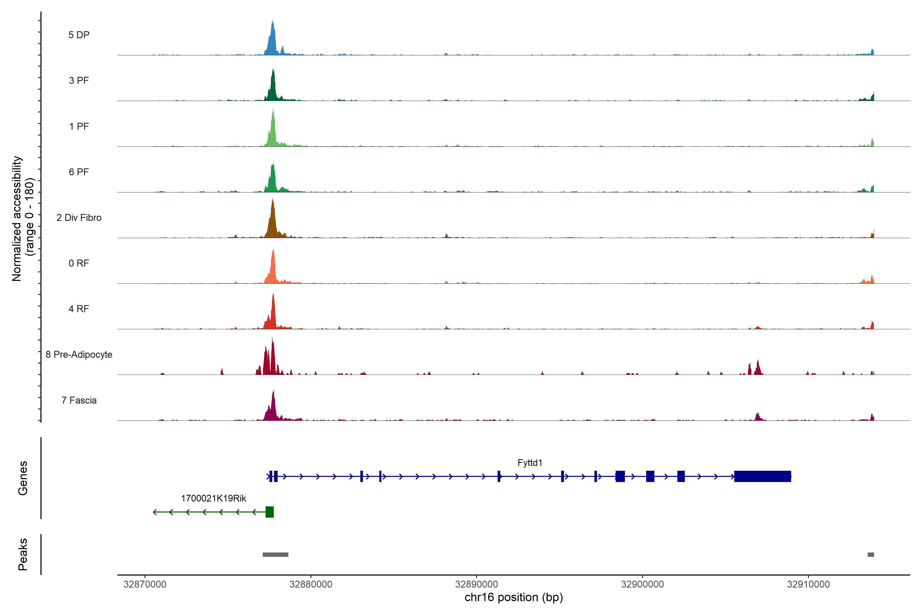Click the Peaks panel label
Image resolution: width=922 pixels, height=615 pixels.
(23, 554)
